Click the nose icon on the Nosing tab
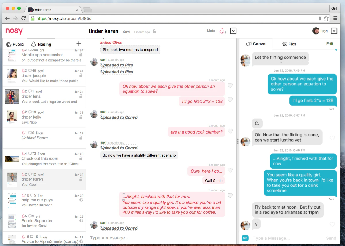This screenshot has width=345, height=246. (x=33, y=44)
